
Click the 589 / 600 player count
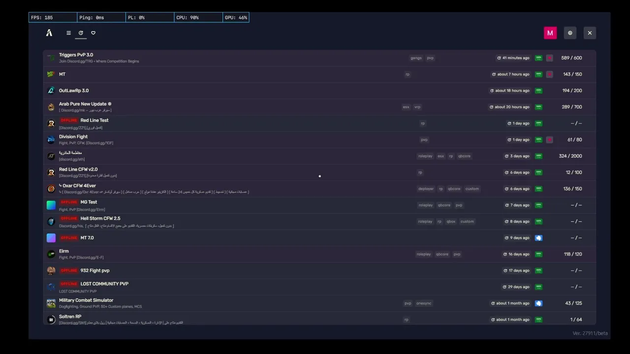click(x=571, y=58)
